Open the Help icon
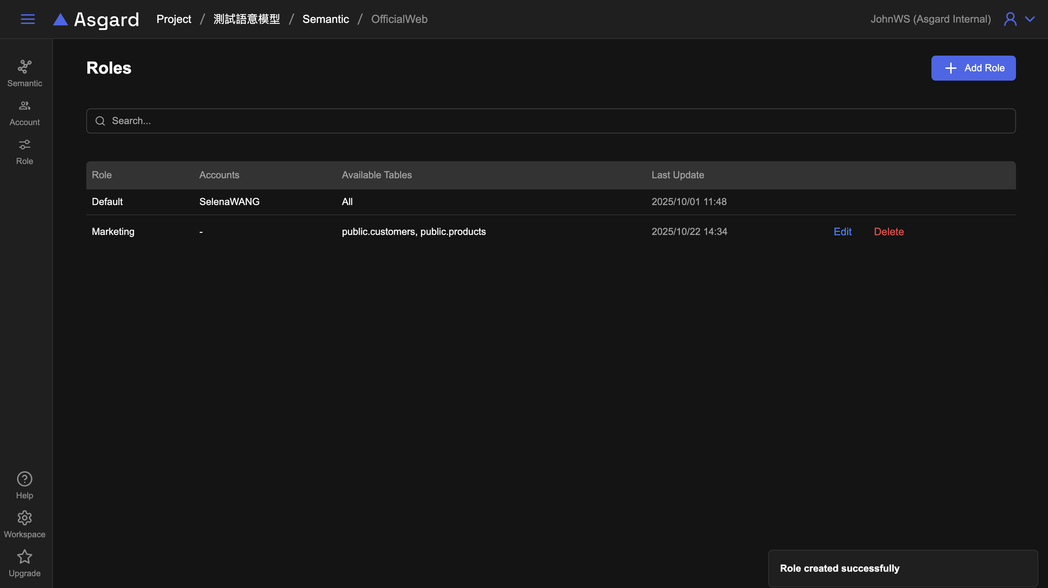 [x=24, y=479]
